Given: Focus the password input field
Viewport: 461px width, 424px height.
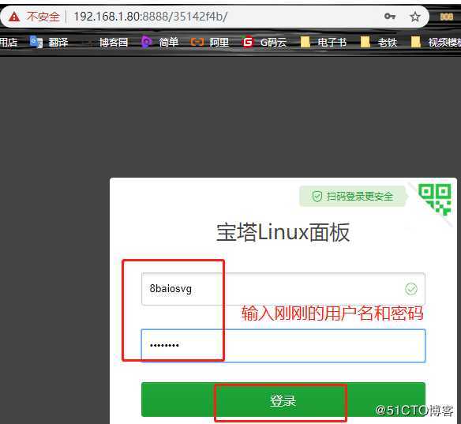Looking at the screenshot, I should [x=283, y=346].
